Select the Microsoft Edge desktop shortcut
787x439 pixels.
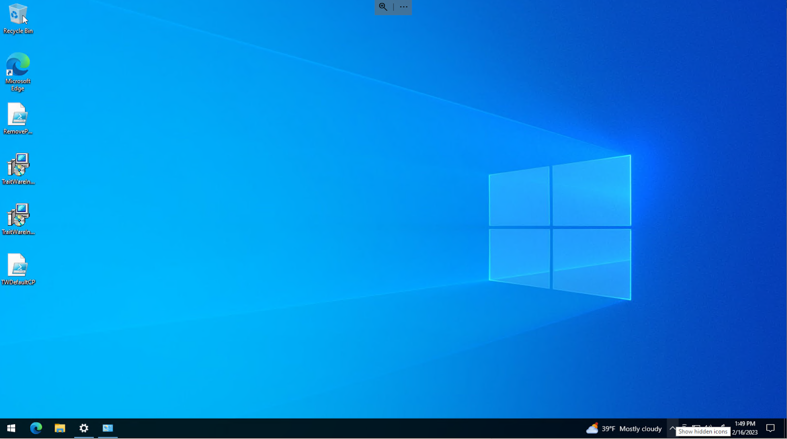coord(18,72)
